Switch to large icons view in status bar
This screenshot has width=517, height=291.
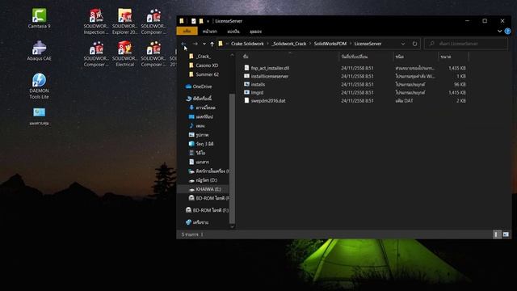coord(506,234)
